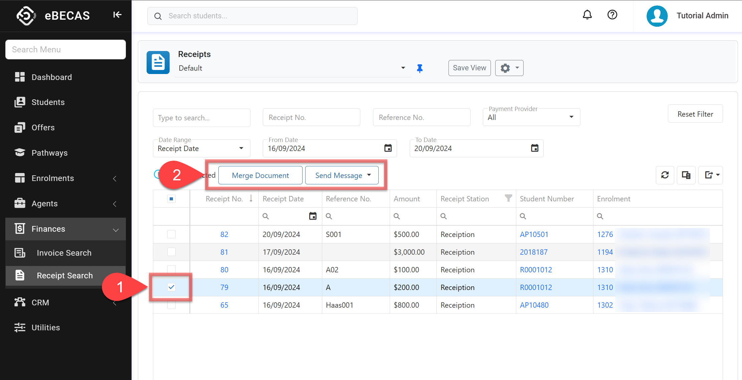
Task: Select the $3,000.00 amount cell
Action: coord(413,252)
